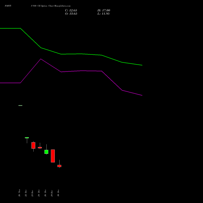The height and width of the screenshot is (203, 203).
Task: Click the small red candle for 24 Dec
Action: coord(40,148)
